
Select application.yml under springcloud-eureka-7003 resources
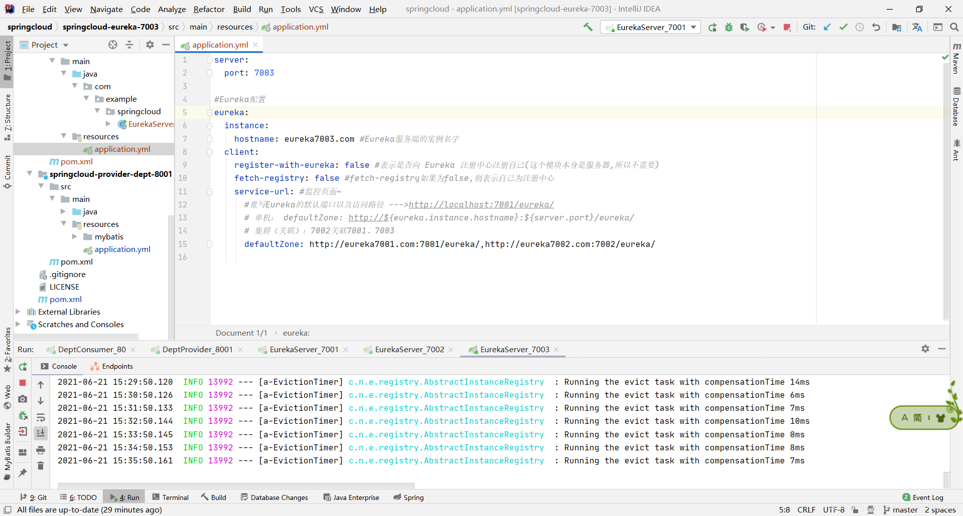[122, 149]
